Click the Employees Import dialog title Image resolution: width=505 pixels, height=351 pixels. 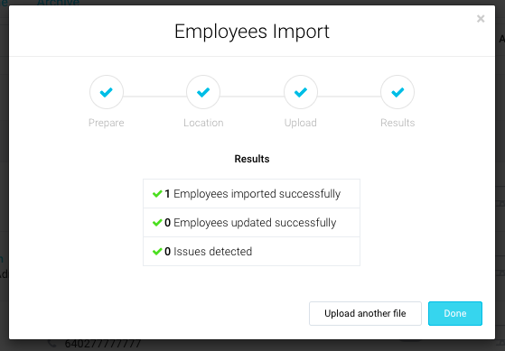(252, 32)
